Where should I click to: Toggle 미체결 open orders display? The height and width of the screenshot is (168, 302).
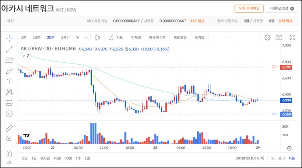(136, 37)
